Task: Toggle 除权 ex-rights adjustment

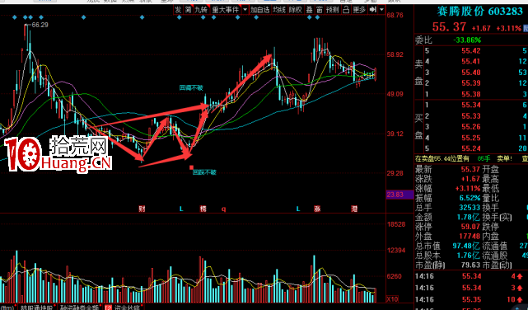Action: point(296,10)
